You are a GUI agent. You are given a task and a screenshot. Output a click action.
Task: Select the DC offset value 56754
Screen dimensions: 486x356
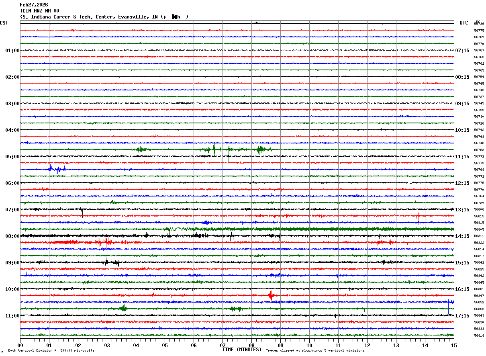coord(479,77)
